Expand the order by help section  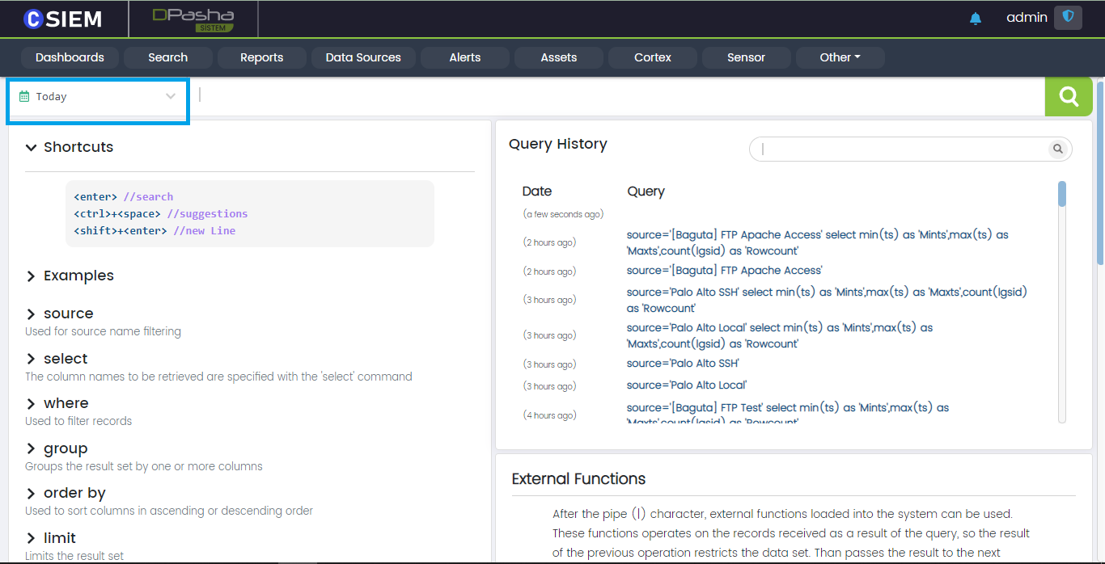(x=32, y=494)
